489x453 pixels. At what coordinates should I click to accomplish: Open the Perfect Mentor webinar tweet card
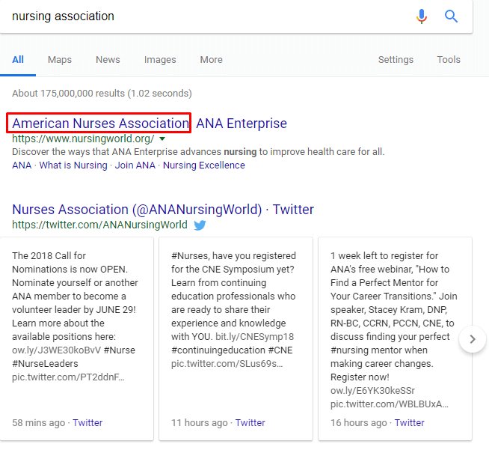[x=395, y=339]
